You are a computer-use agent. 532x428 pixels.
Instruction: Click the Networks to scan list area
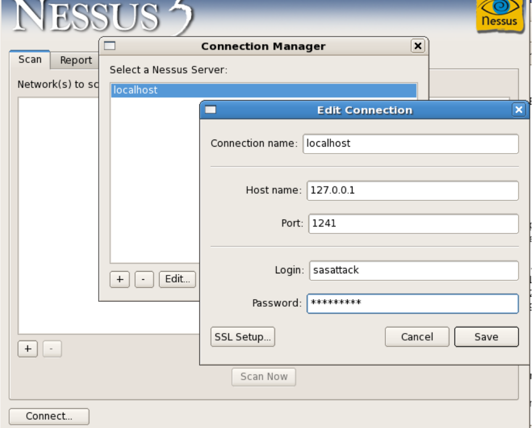(x=109, y=216)
